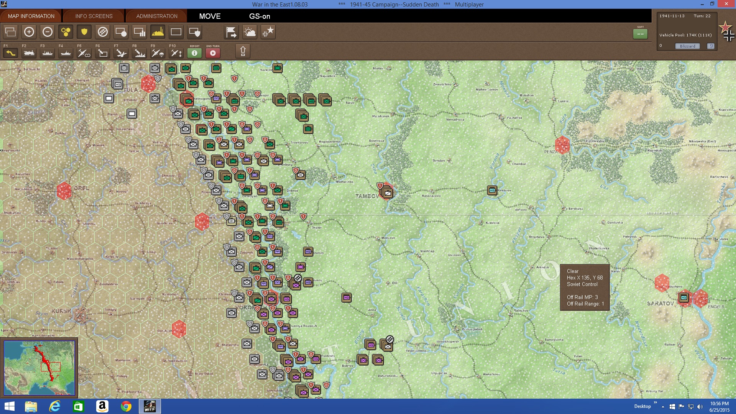Open Amazon app from taskbar
Viewport: 736px width, 414px height.
[x=102, y=406]
